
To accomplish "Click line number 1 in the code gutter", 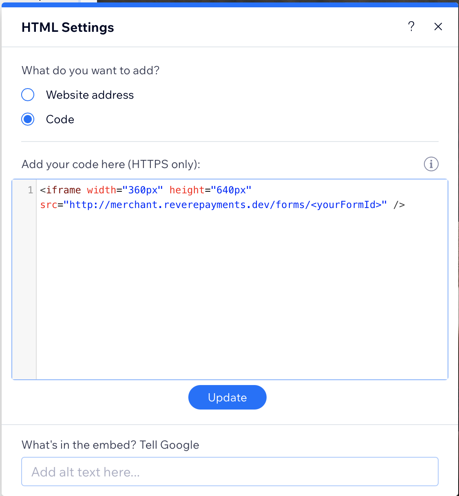I will pyautogui.click(x=30, y=190).
